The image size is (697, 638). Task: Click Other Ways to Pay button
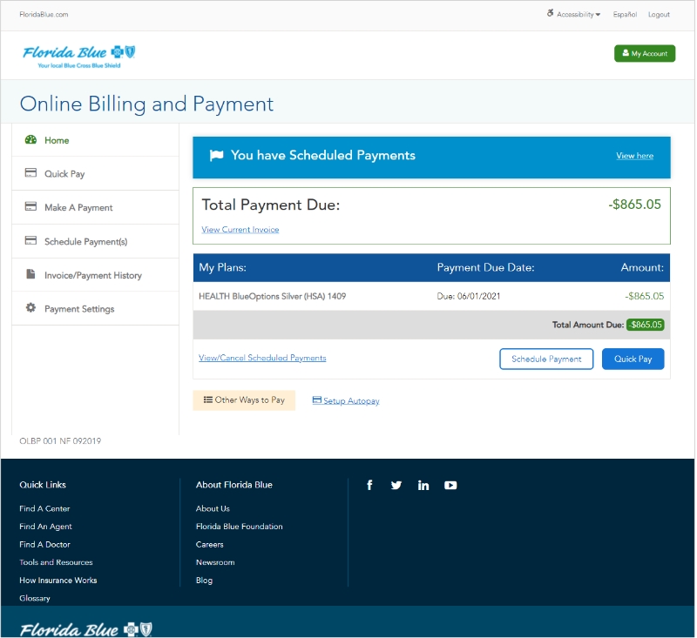(244, 400)
